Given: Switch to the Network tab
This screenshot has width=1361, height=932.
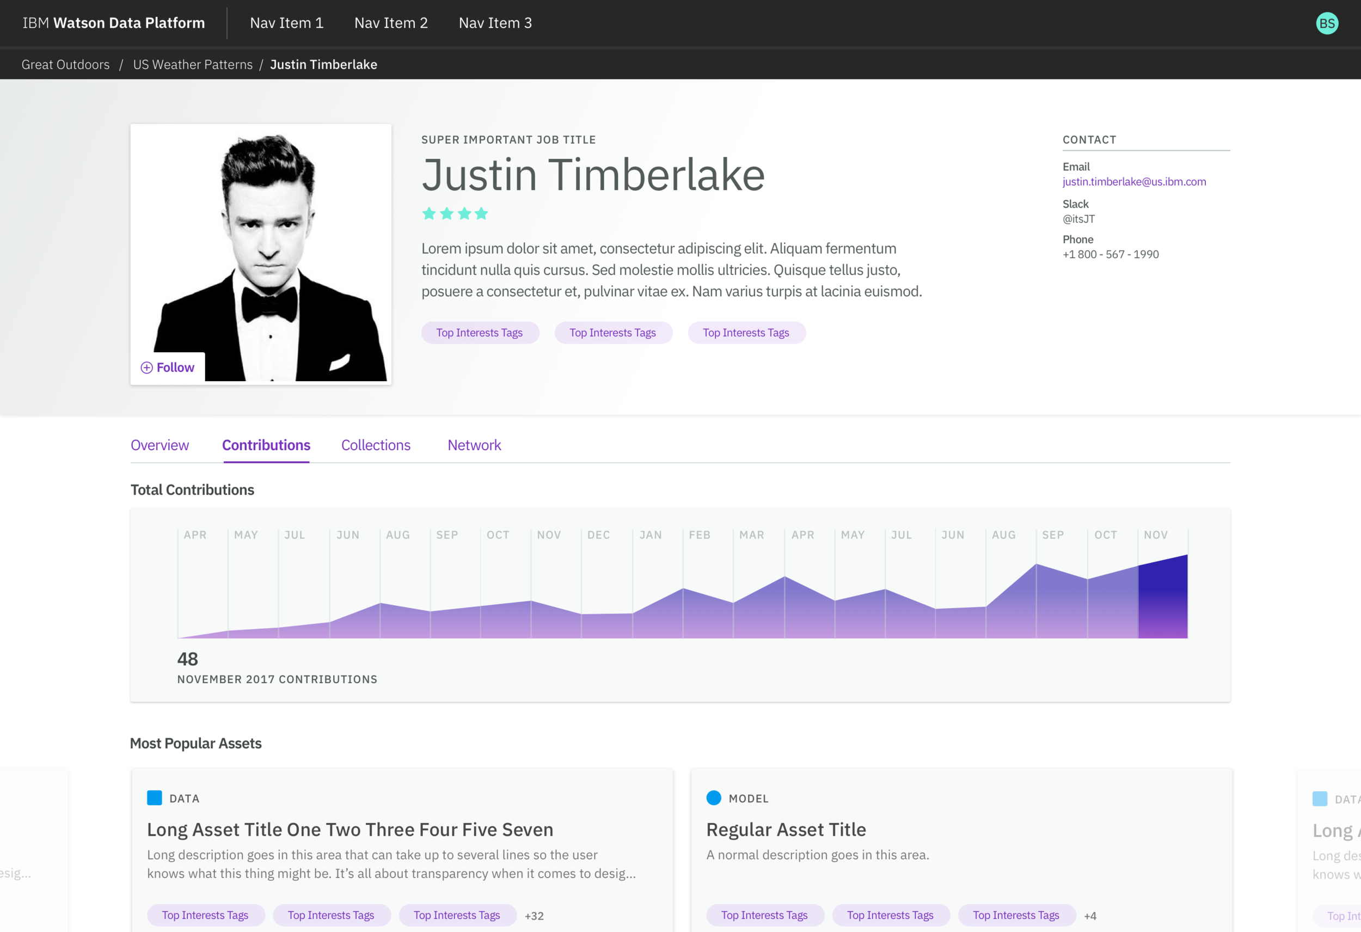Looking at the screenshot, I should pyautogui.click(x=474, y=445).
